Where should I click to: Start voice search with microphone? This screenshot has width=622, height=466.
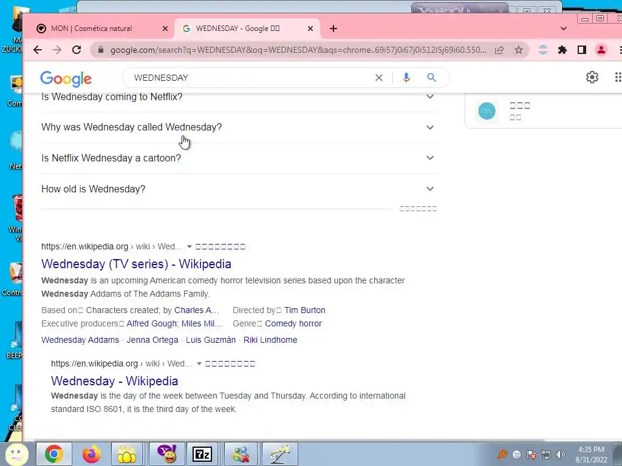tap(406, 78)
